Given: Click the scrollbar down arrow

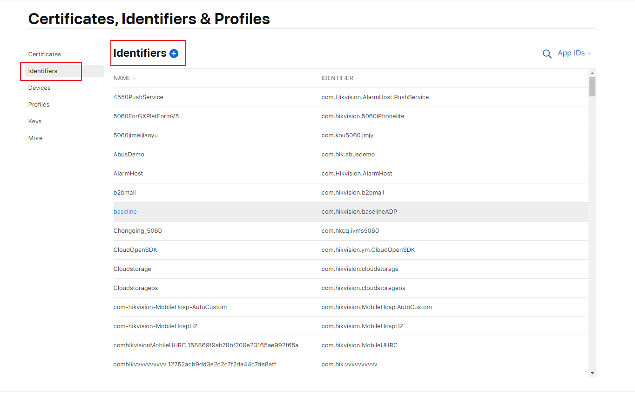Looking at the screenshot, I should pos(592,373).
